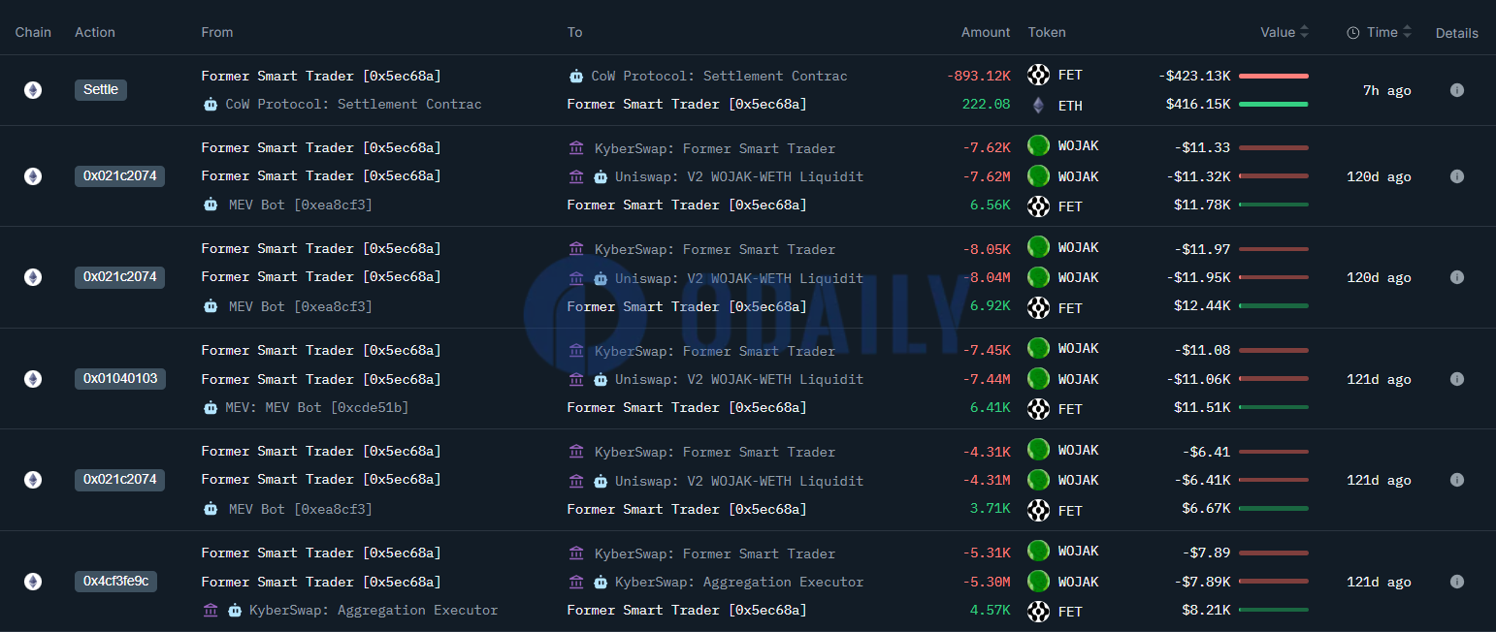Open info icon for the 0x01040103 transaction

click(1456, 379)
